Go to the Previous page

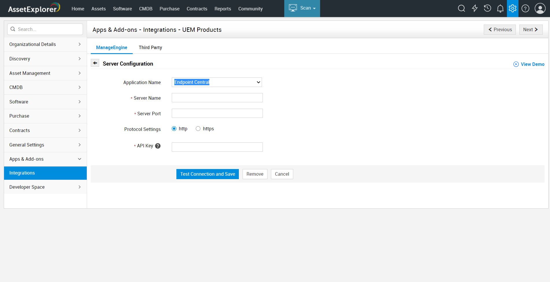coord(500,30)
